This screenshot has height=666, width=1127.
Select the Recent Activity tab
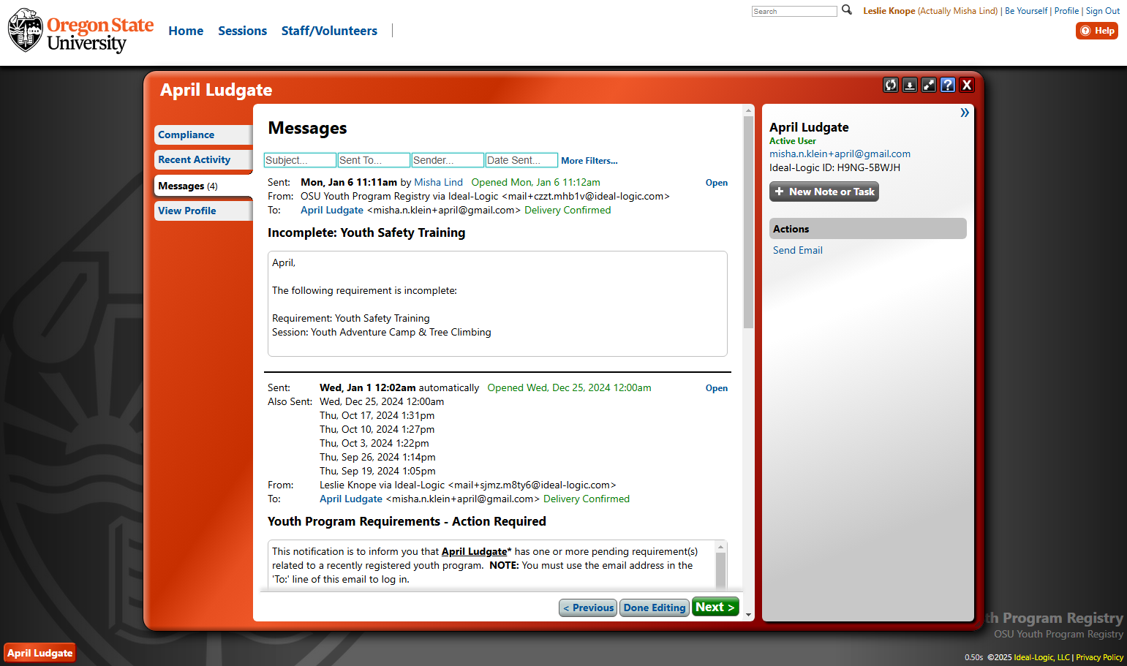coord(203,159)
